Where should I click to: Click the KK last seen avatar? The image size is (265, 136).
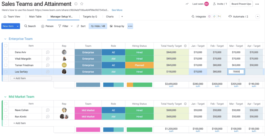tap(207, 4)
